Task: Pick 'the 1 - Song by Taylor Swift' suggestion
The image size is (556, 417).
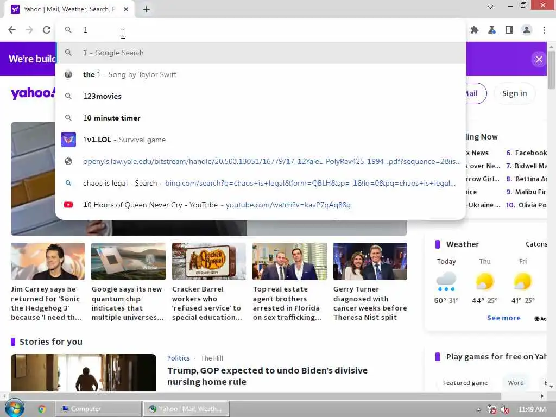Action: tap(261, 74)
